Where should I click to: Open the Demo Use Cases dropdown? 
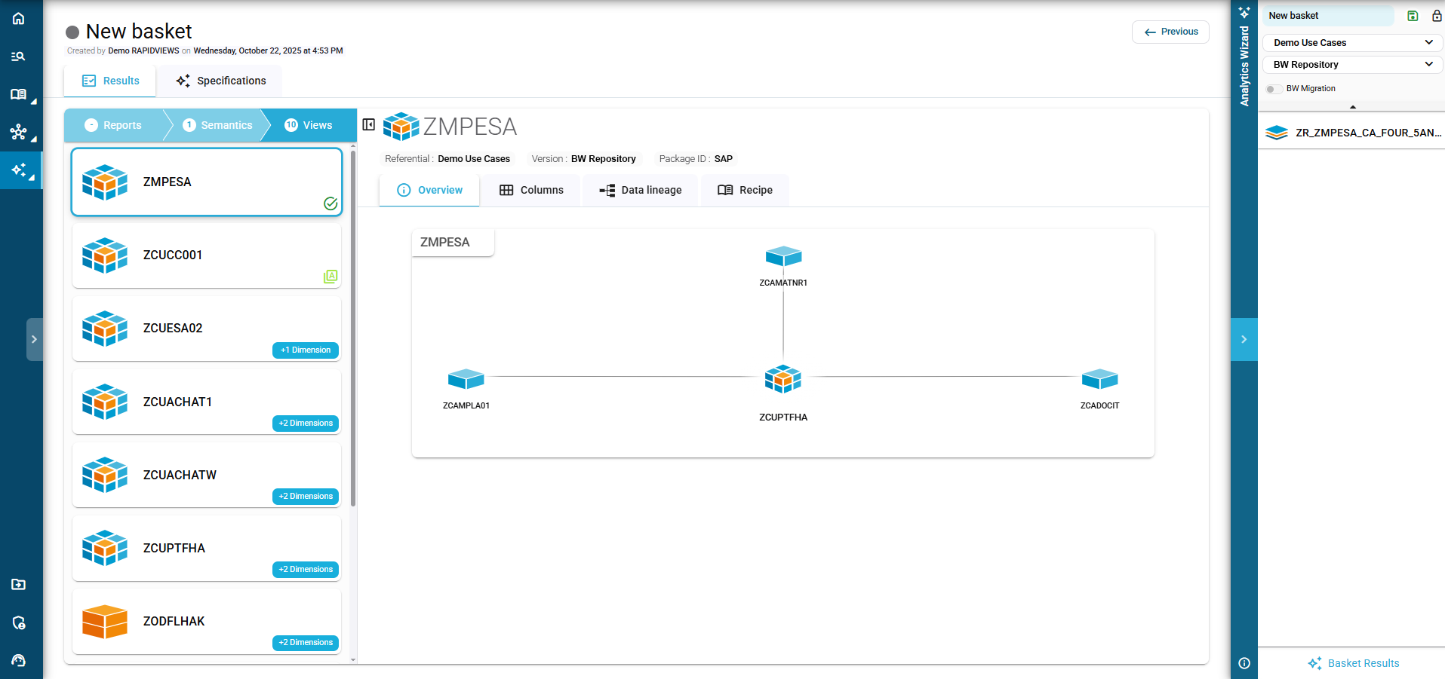[x=1352, y=43]
